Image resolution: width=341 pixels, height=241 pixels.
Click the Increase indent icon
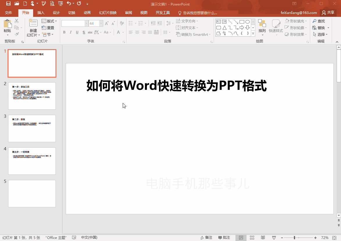[160, 23]
